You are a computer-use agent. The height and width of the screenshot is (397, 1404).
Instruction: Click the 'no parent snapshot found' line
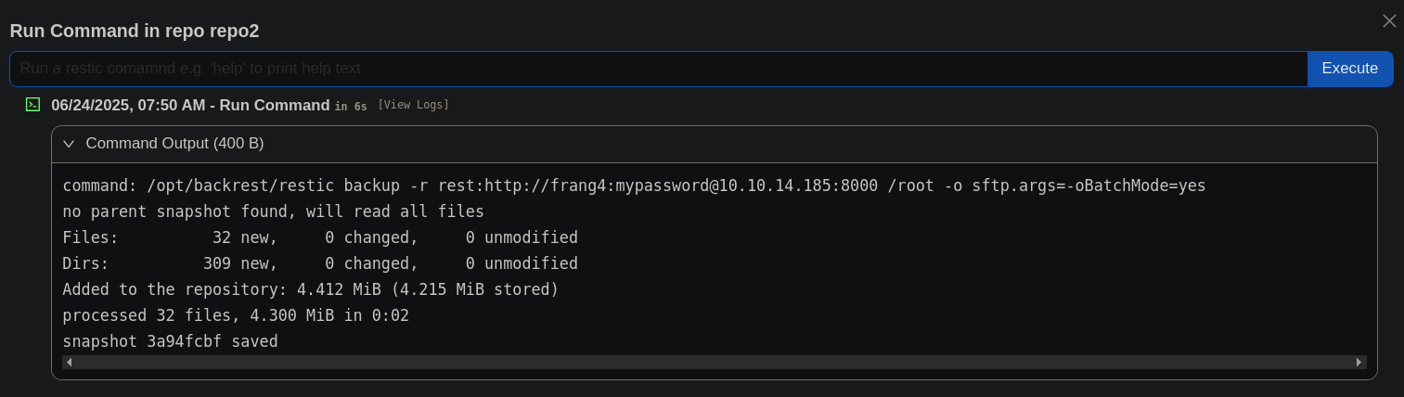[273, 211]
